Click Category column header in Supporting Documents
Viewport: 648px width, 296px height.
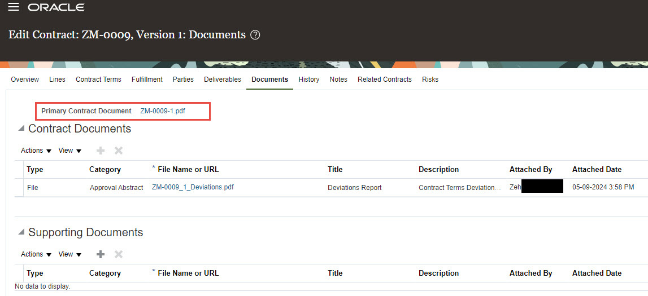(105, 273)
